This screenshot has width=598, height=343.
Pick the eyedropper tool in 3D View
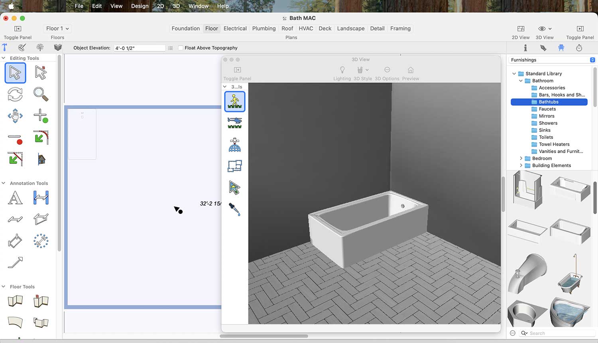coord(234,209)
